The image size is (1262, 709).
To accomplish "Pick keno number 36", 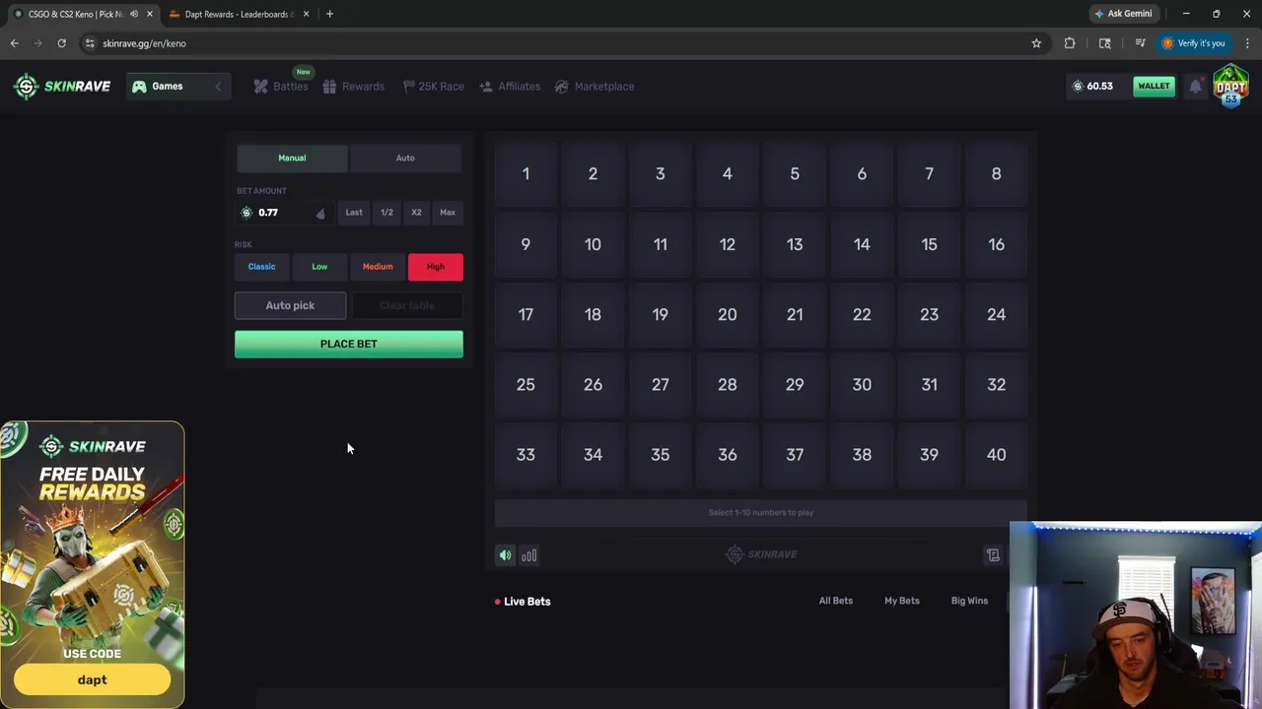I will coord(728,455).
